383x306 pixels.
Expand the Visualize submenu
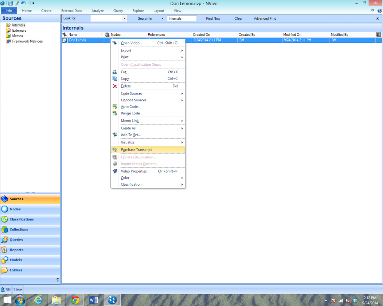coord(148,142)
